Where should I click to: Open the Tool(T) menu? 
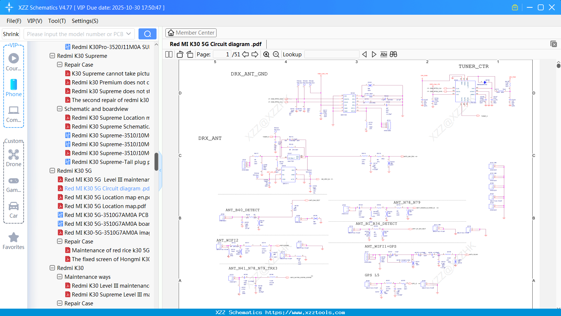pyautogui.click(x=57, y=21)
